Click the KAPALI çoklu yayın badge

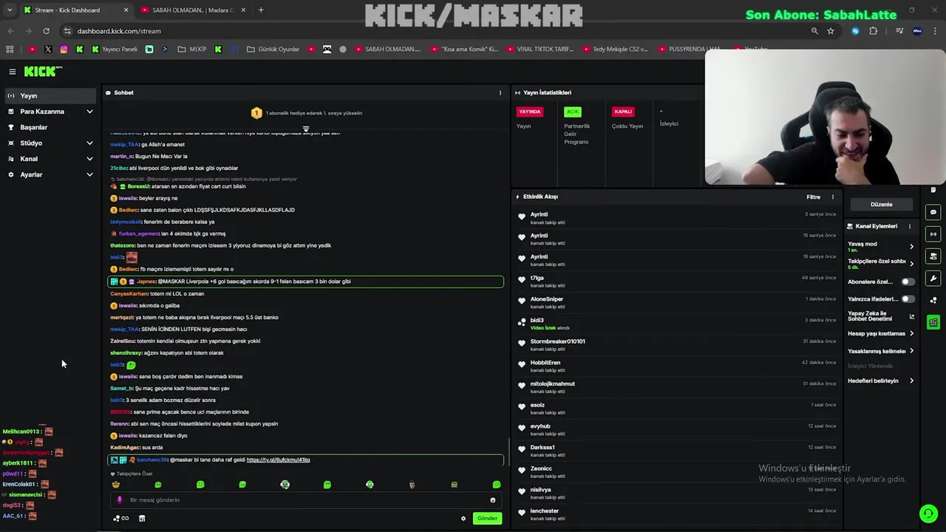[x=623, y=112]
